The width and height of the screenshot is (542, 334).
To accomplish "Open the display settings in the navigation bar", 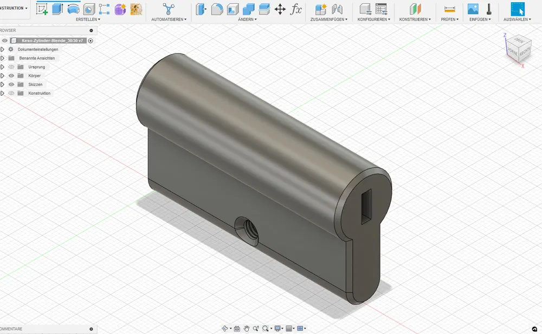I will (x=278, y=328).
